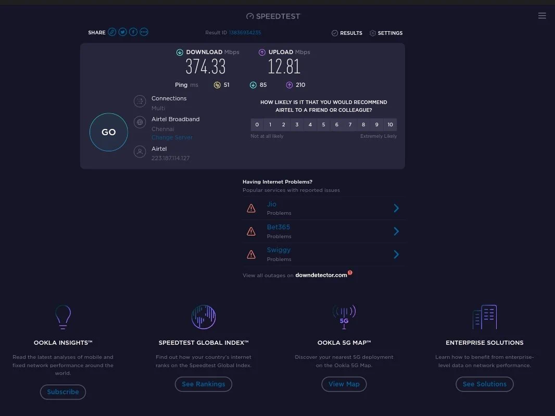This screenshot has width=555, height=416.
Task: Share result on Twitter icon
Action: (x=122, y=32)
